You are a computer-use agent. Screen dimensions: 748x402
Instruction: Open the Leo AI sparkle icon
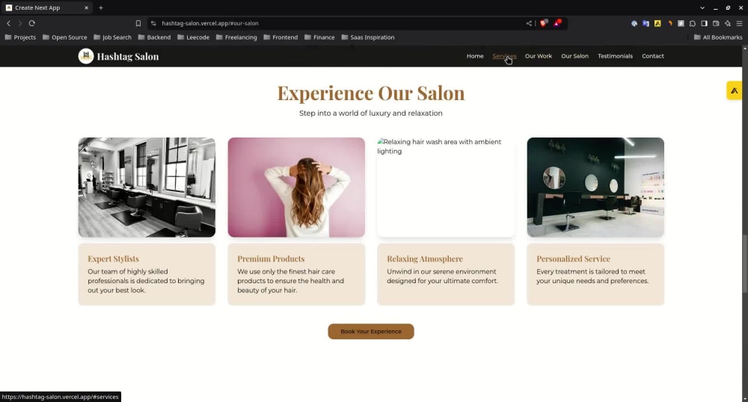728,23
